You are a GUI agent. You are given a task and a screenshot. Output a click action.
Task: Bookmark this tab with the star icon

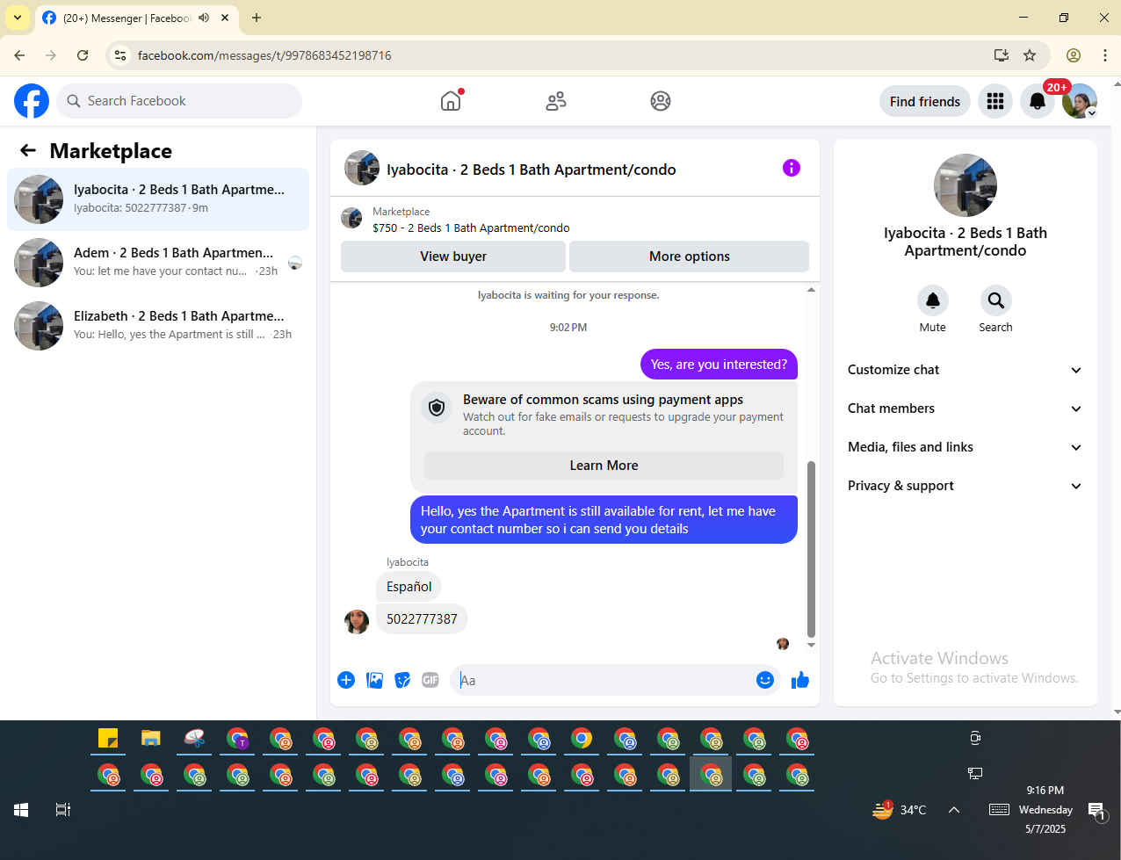tap(1030, 55)
